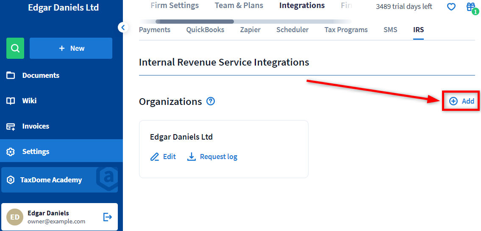Switch to the Tax Programs subtab
481x231 pixels.
tap(346, 30)
